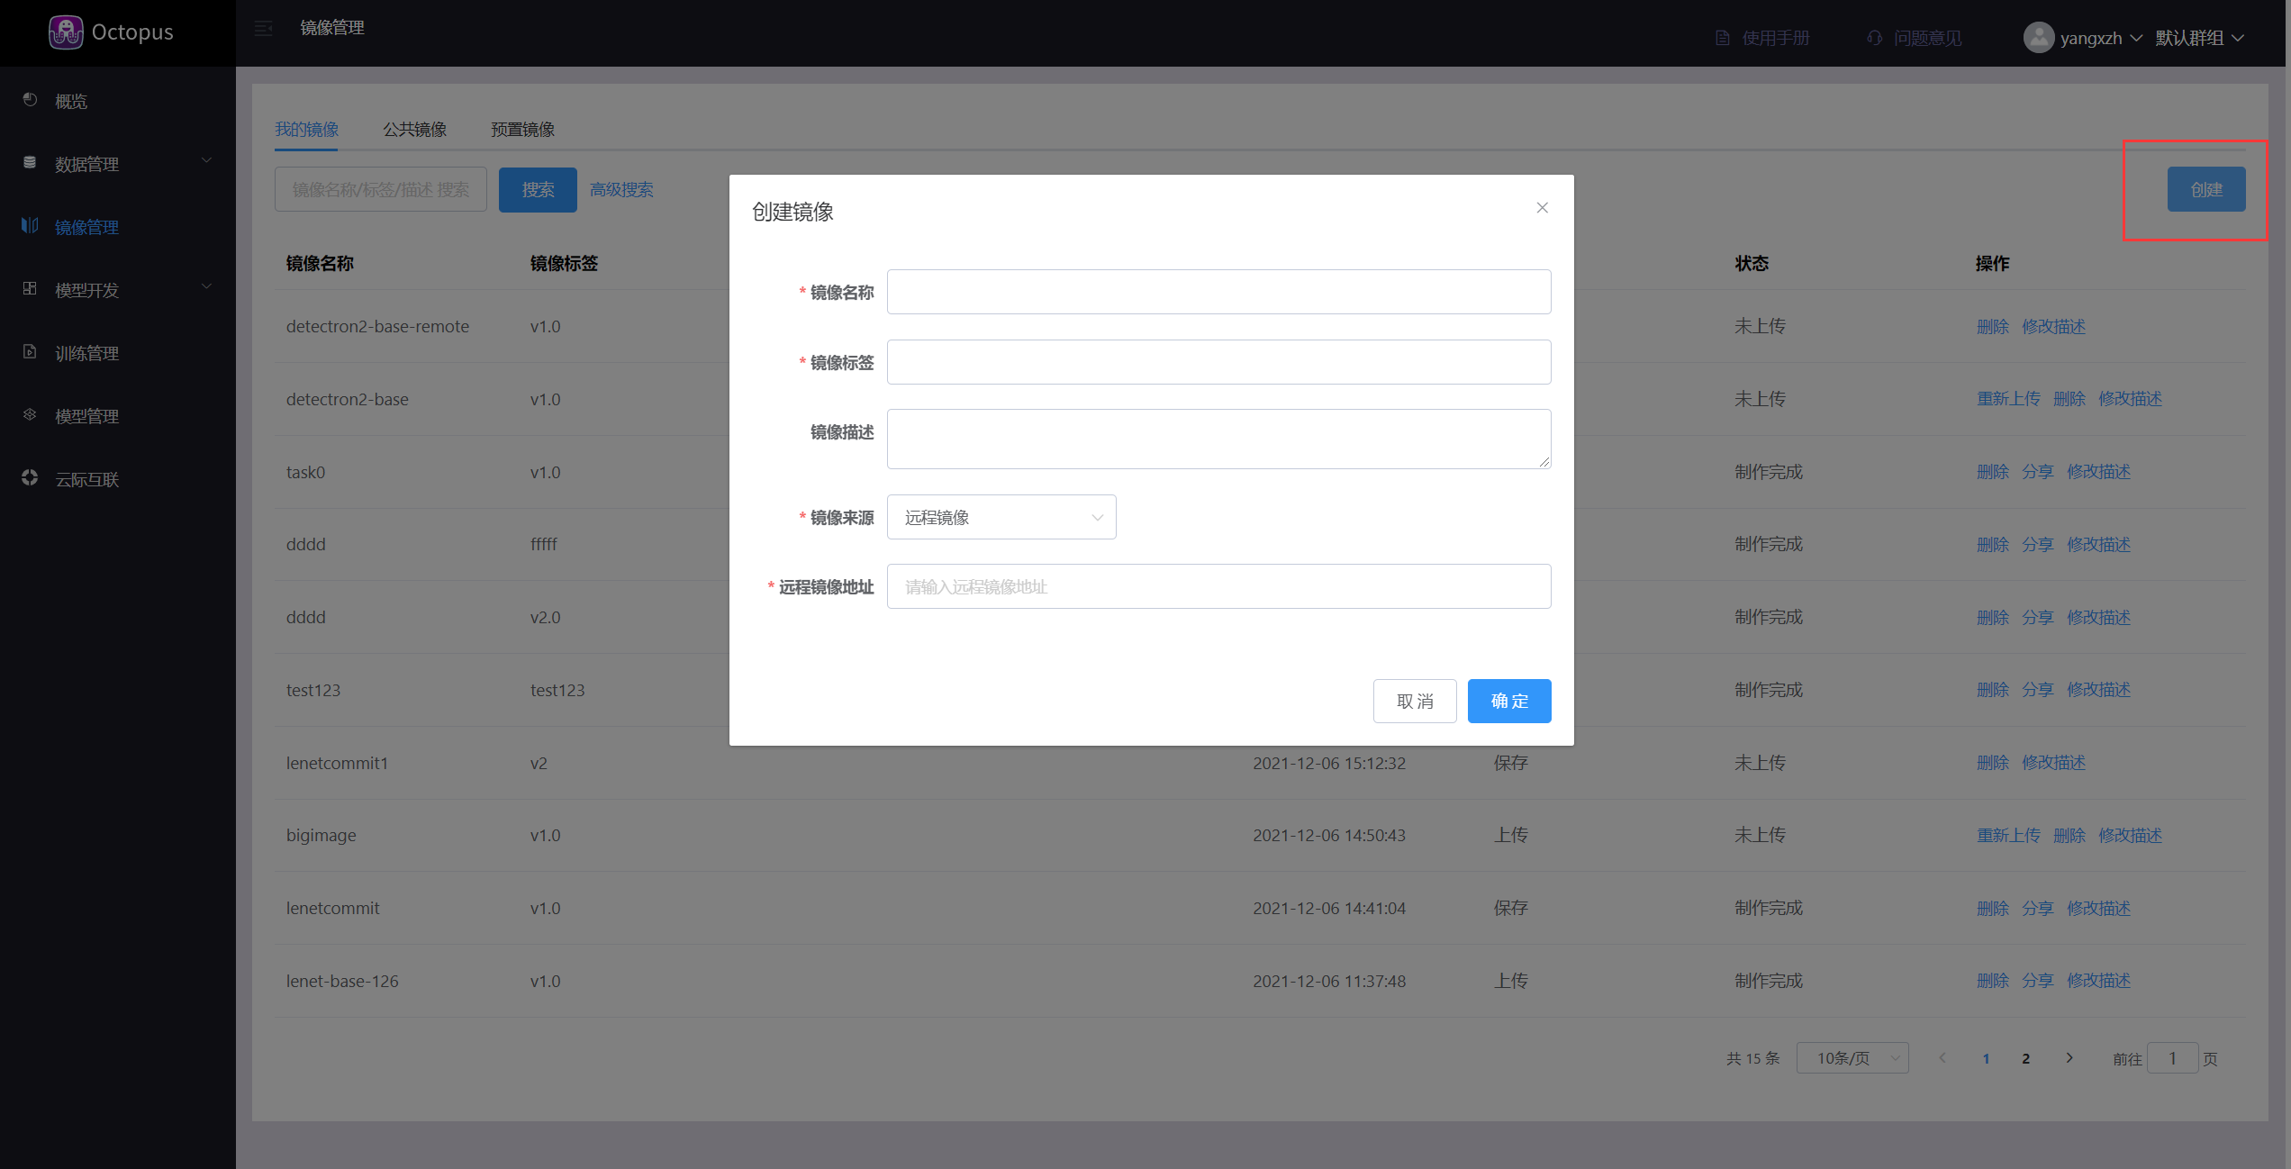
Task: Click 重新上传 for detectron2-base row
Action: [2008, 399]
